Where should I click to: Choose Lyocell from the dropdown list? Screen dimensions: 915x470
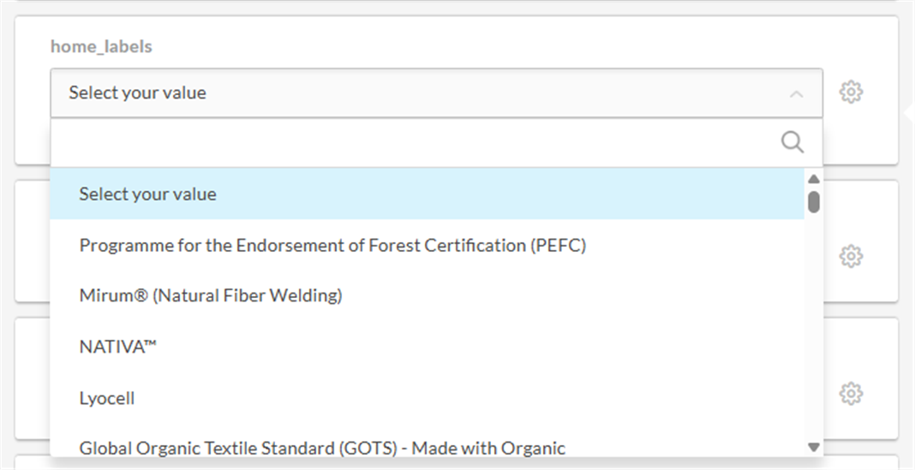107,399
